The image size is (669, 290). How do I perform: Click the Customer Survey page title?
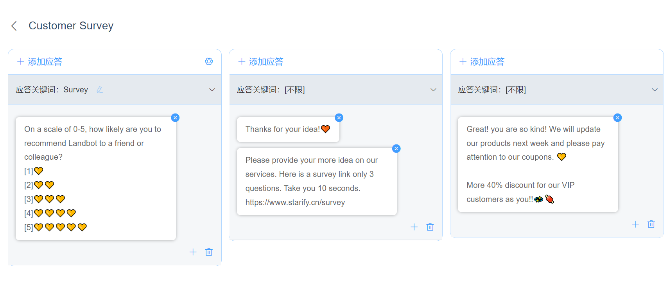pyautogui.click(x=71, y=26)
